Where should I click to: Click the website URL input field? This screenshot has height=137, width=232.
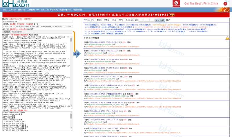tap(37, 21)
